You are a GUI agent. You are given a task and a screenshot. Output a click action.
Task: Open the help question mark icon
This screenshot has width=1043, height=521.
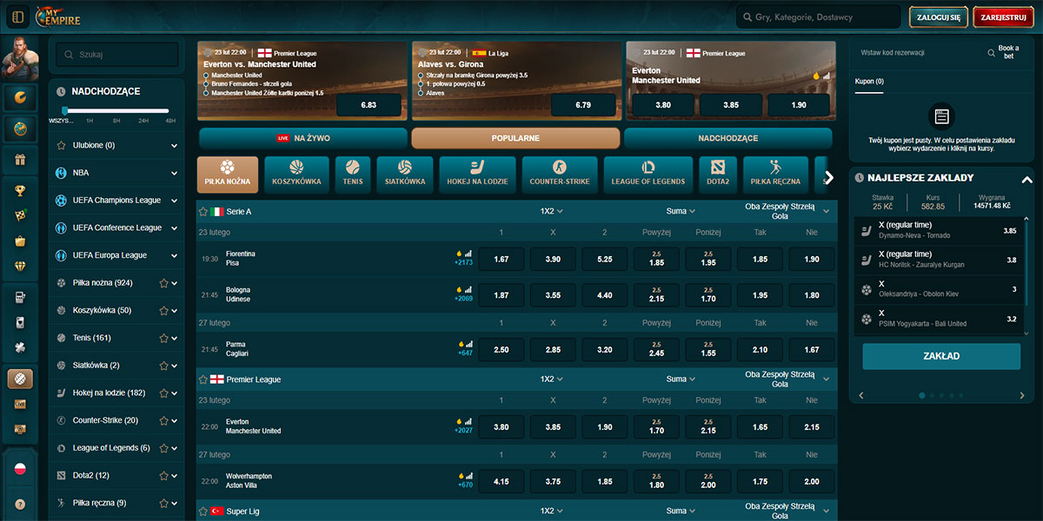click(x=20, y=504)
